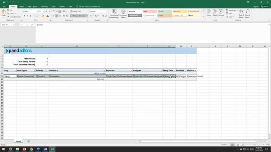Decrease indent icon
The image size is (271, 152).
coord(64,16)
